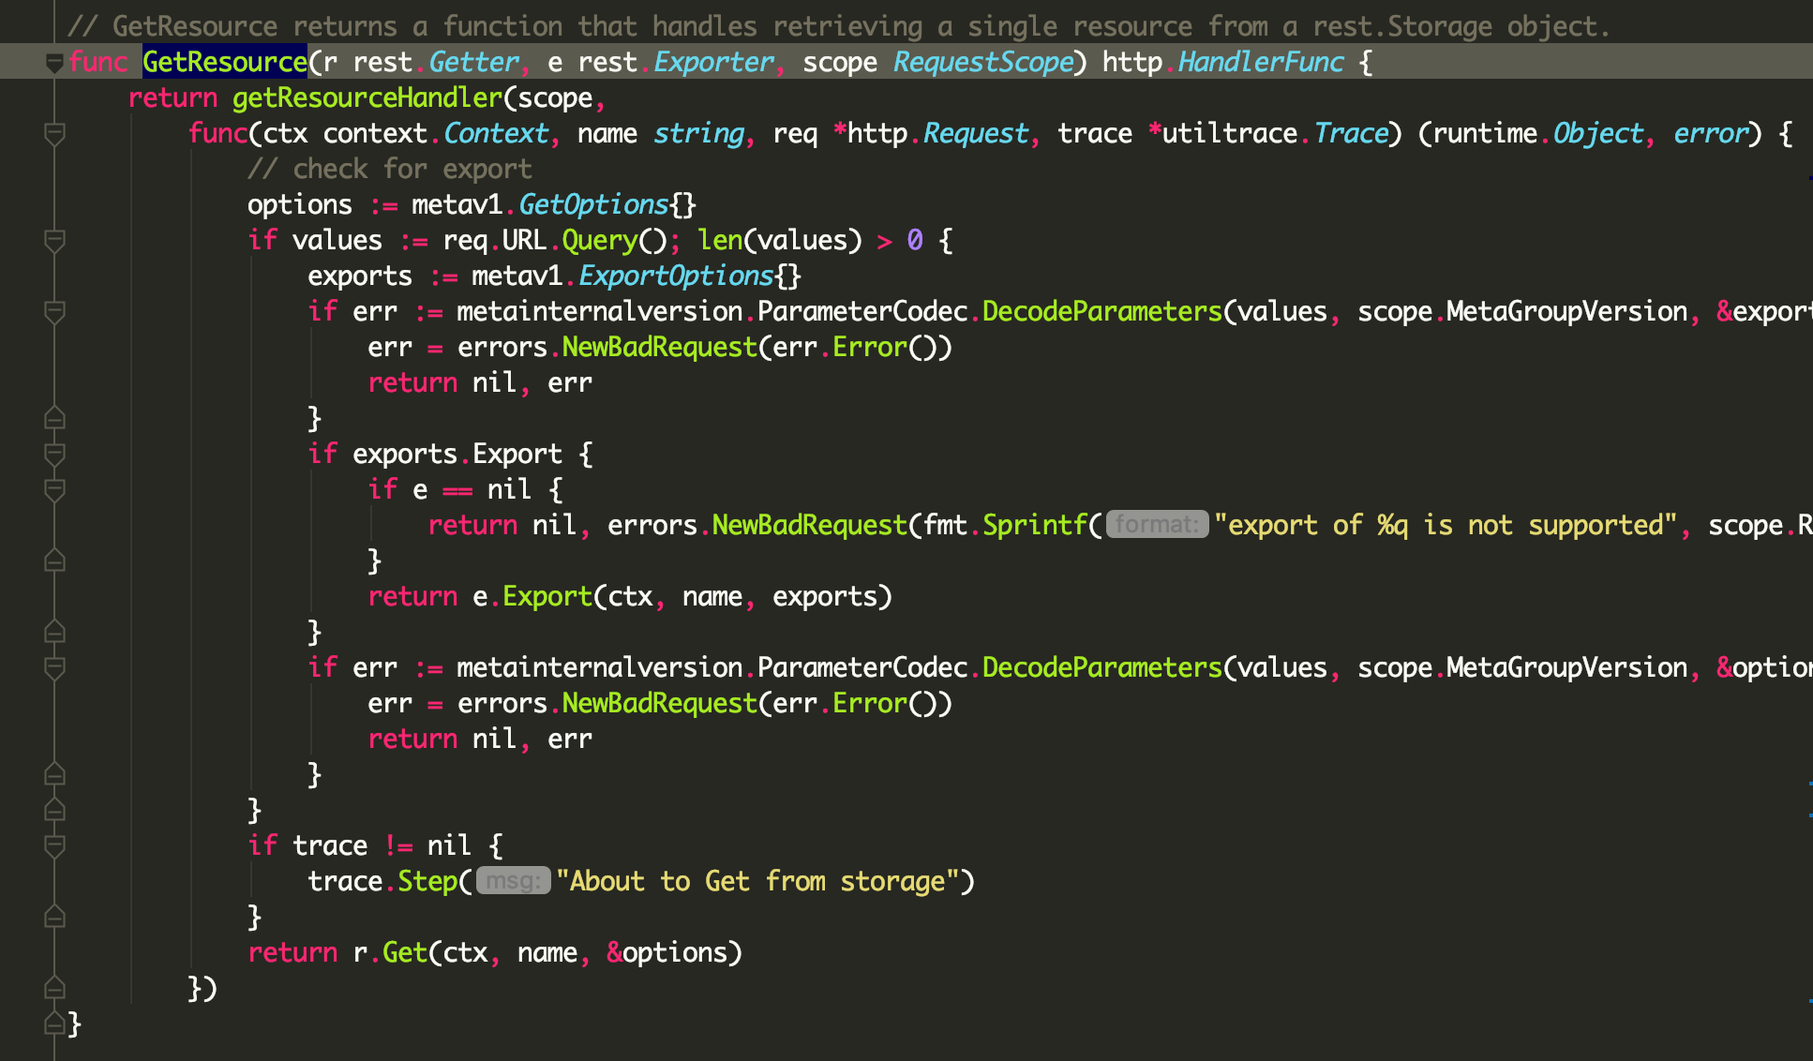Click the NewBadRequest call after 'return nil, errors.'
Viewport: 1813px width, 1061px height.
tap(809, 526)
